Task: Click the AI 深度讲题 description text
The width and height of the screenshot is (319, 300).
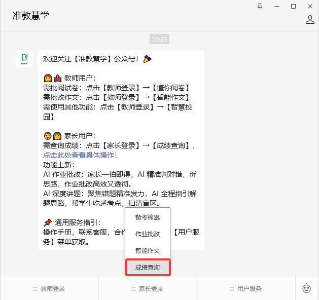Action: pos(120,198)
